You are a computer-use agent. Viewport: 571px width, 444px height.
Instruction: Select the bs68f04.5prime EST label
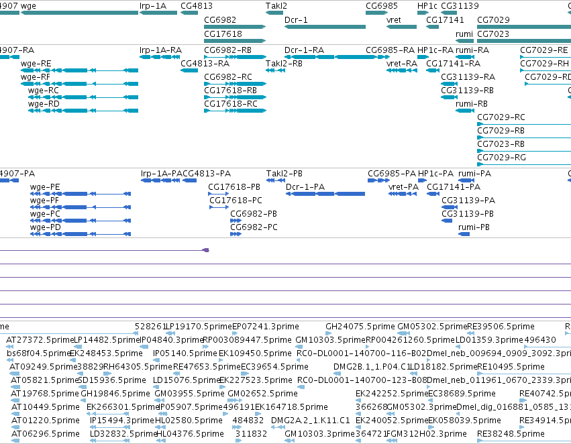38,353
